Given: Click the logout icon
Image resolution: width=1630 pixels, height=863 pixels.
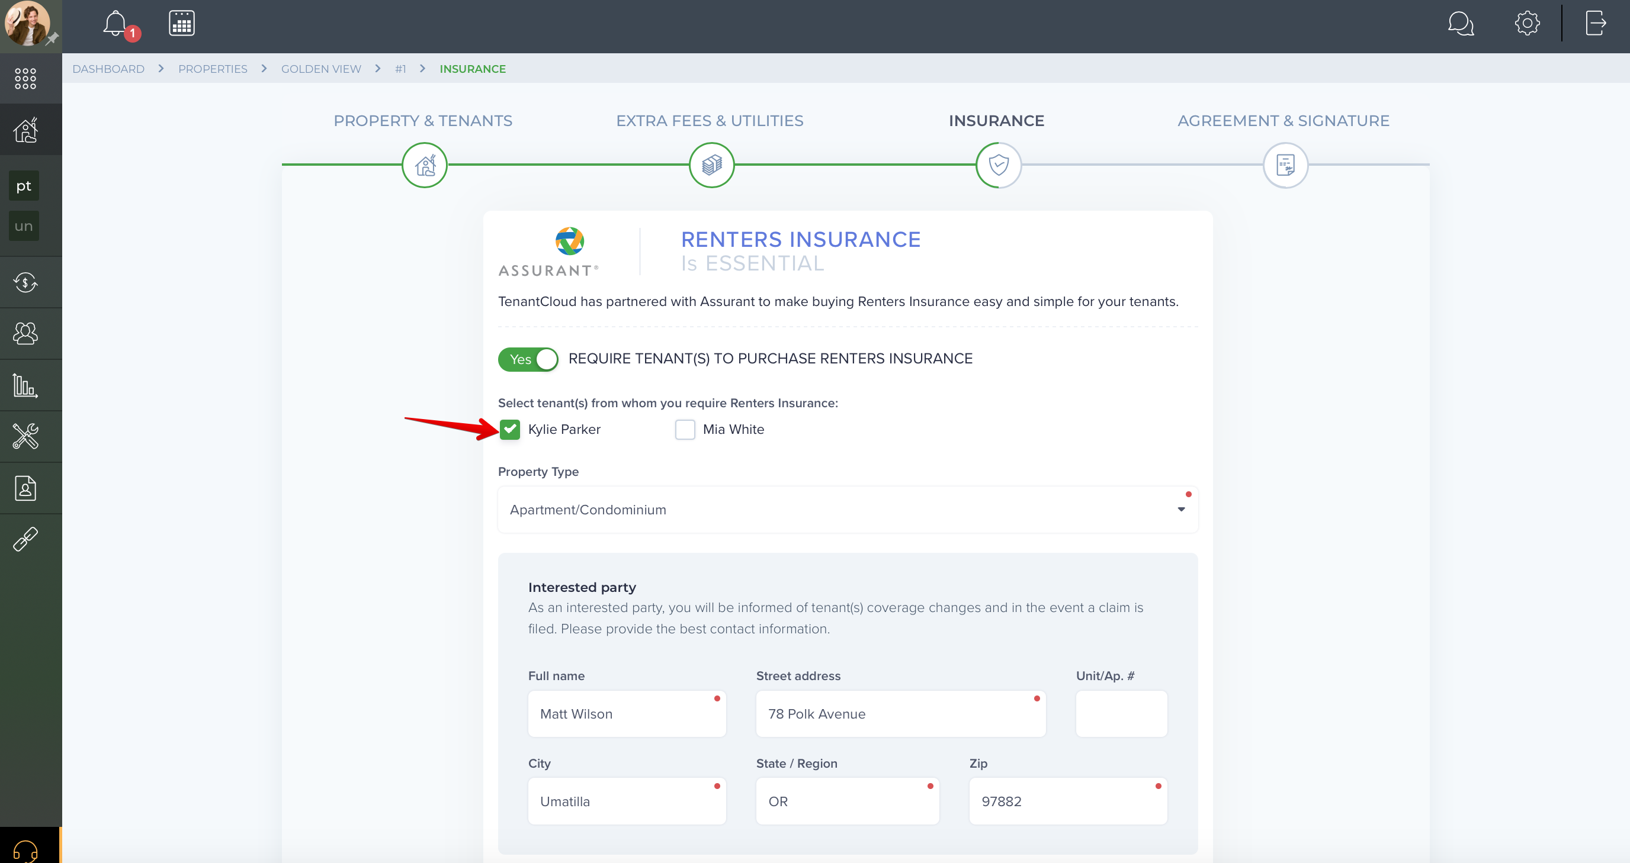Looking at the screenshot, I should click(1596, 24).
